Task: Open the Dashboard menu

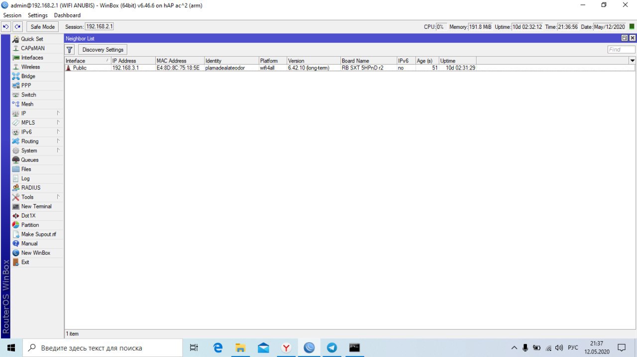Action: (x=67, y=15)
